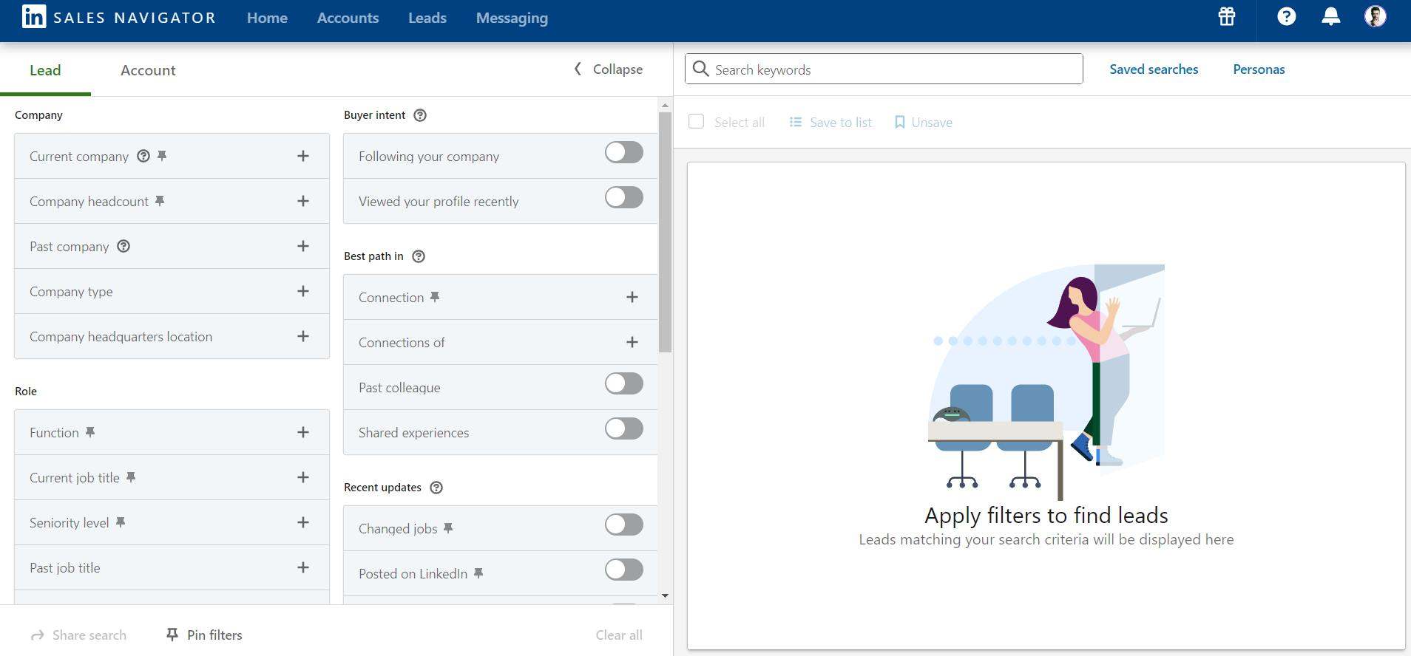Click the Unsave label

coord(932,122)
